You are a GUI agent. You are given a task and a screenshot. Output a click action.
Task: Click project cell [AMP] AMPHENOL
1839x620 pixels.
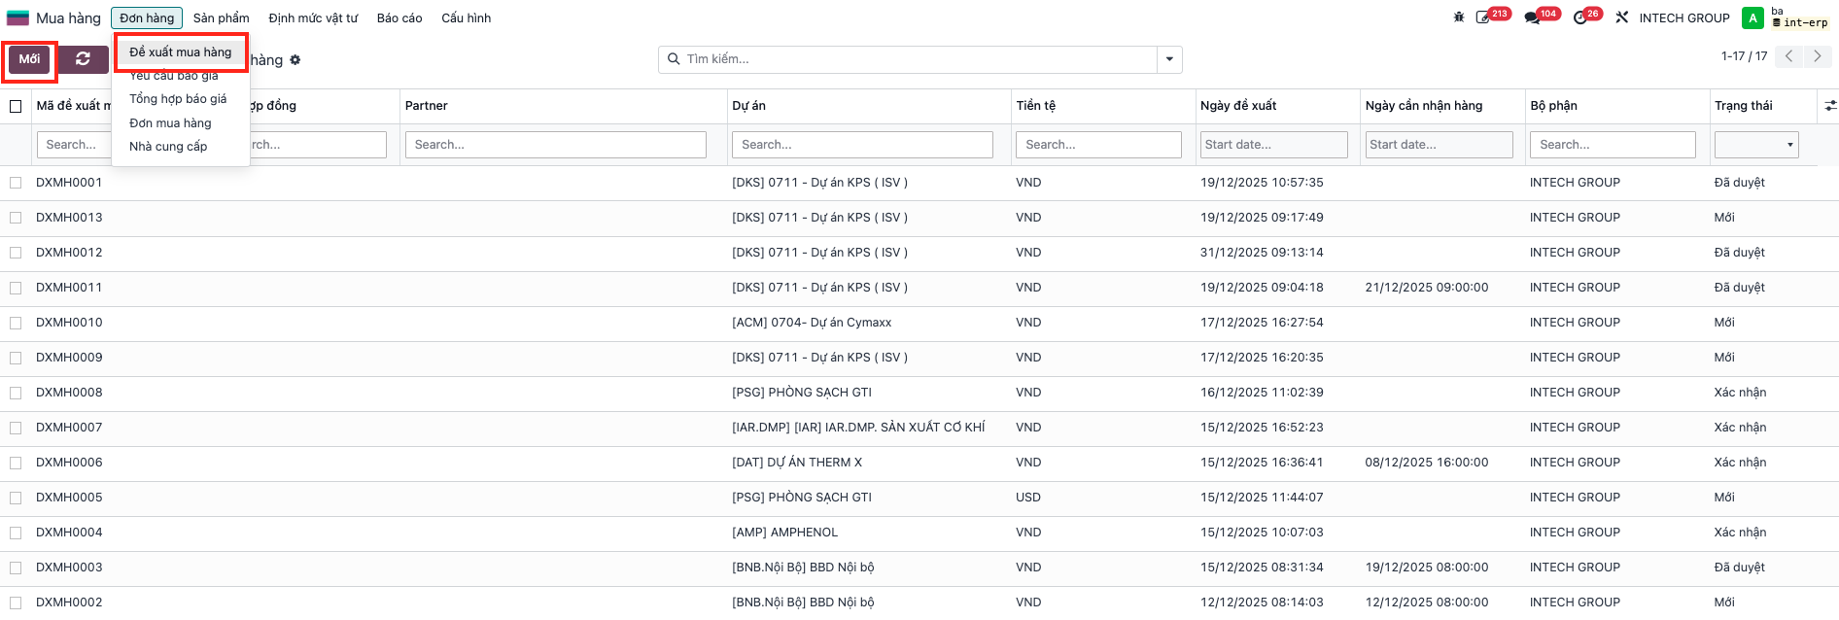click(x=785, y=533)
